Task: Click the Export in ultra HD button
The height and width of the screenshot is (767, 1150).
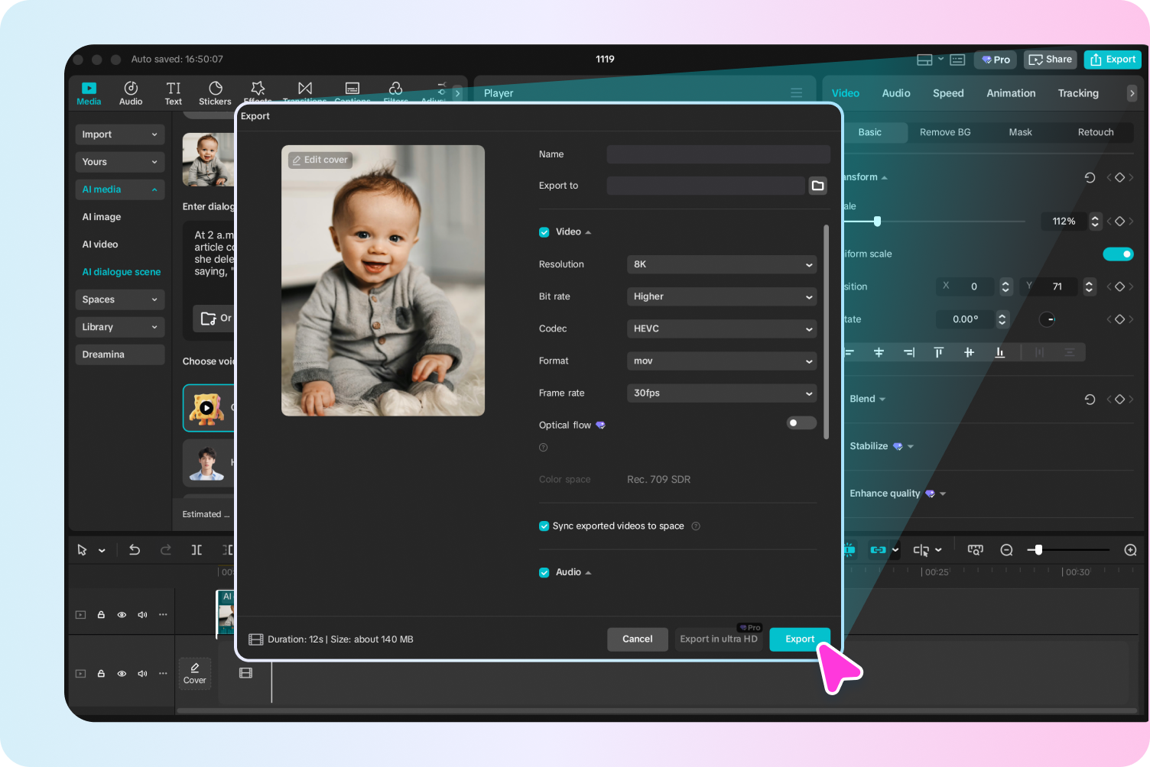Action: pos(718,639)
